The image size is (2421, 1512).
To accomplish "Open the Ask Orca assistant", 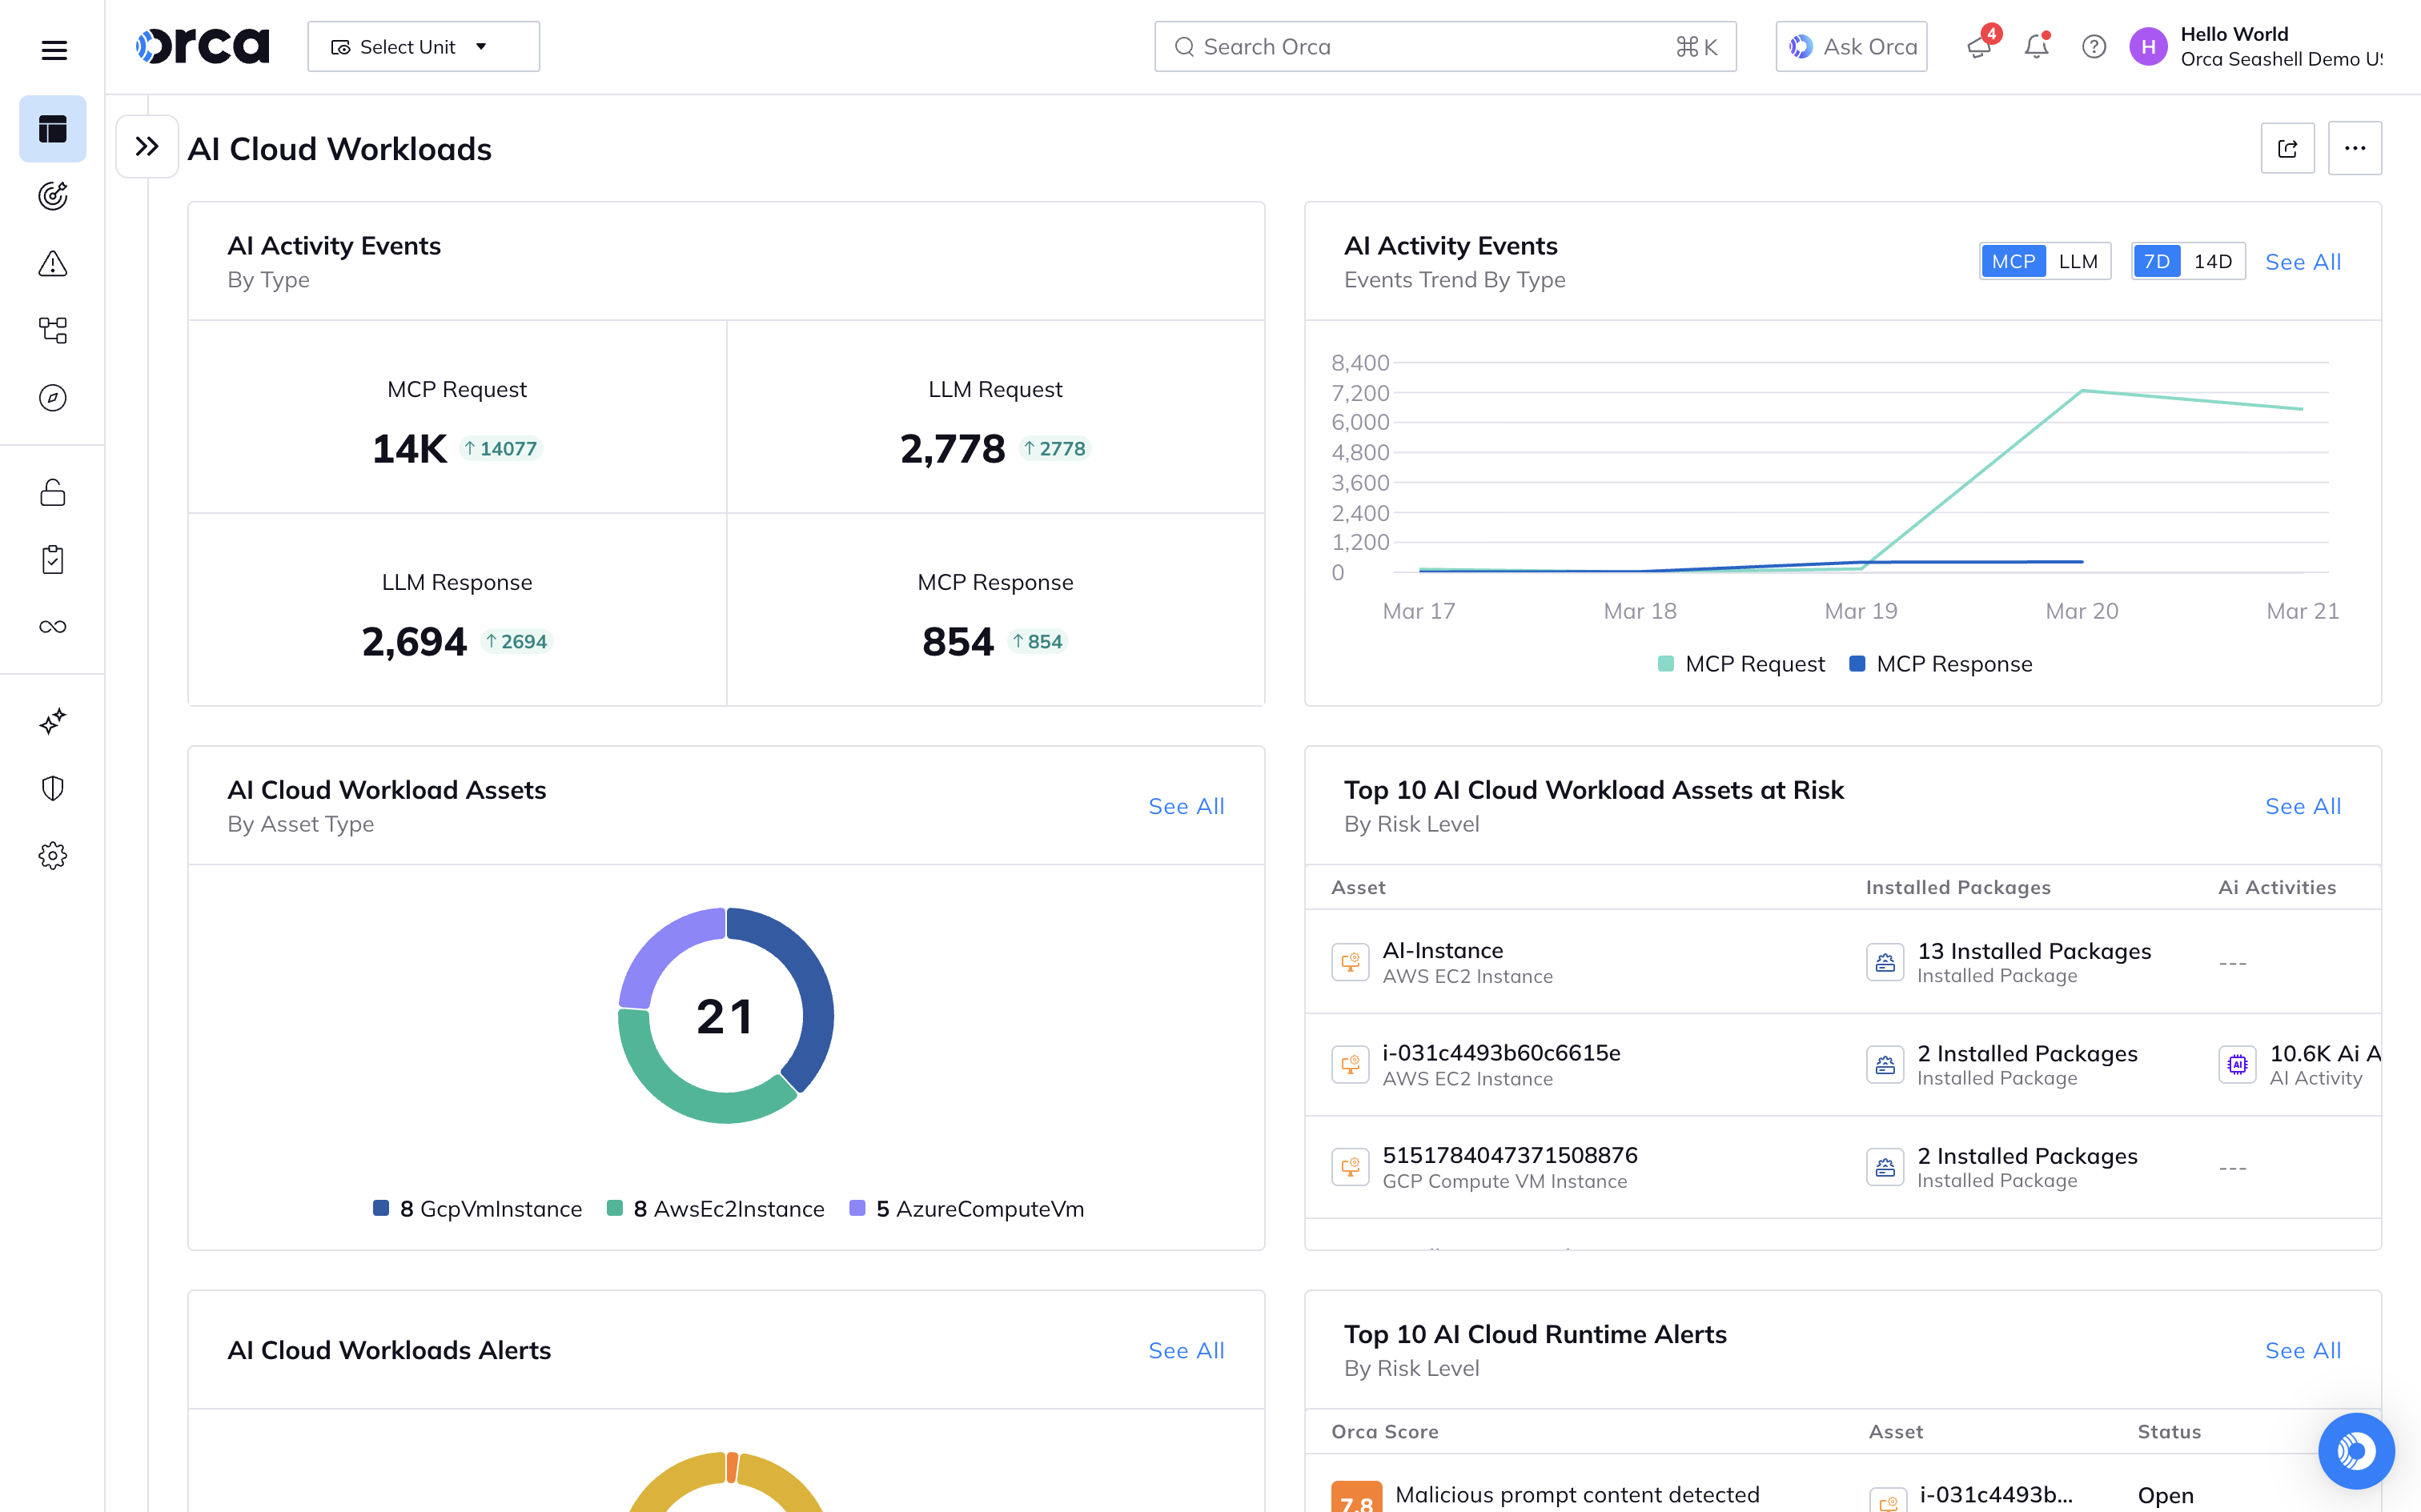I will click(1851, 46).
